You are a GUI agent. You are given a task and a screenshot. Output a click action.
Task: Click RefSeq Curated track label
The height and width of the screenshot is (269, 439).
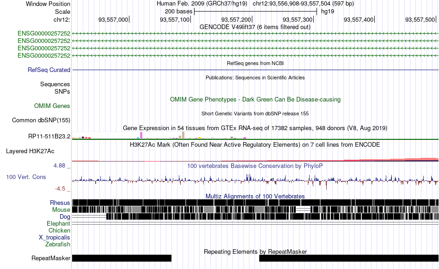pos(49,70)
